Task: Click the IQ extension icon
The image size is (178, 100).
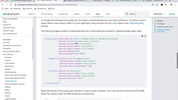Action: point(166,5)
